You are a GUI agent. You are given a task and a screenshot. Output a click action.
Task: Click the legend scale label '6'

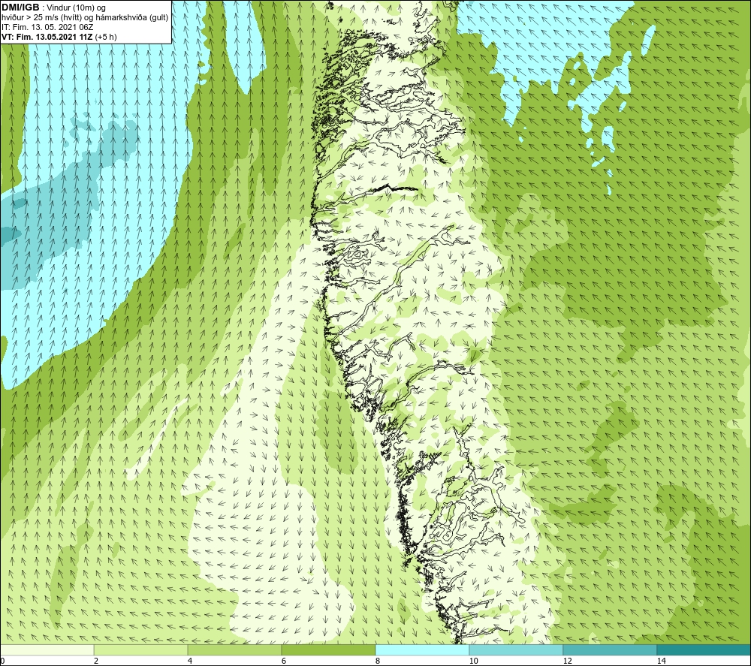click(x=284, y=661)
